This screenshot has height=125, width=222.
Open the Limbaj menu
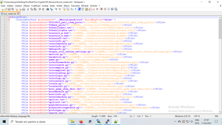pos(45,6)
